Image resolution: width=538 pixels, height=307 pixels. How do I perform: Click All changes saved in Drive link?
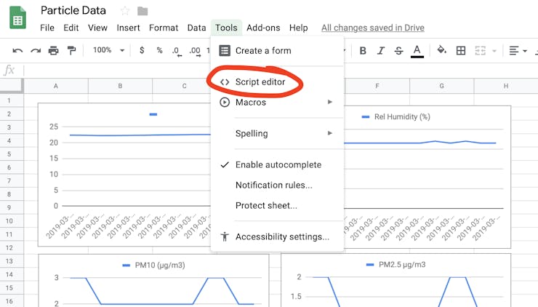373,28
